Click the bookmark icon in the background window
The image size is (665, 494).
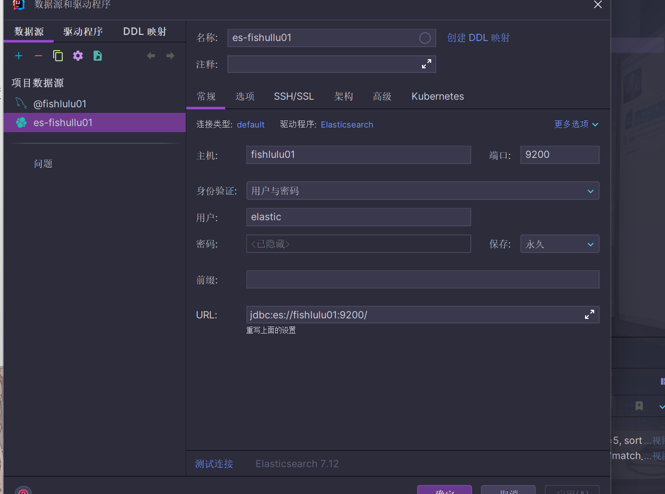click(639, 406)
